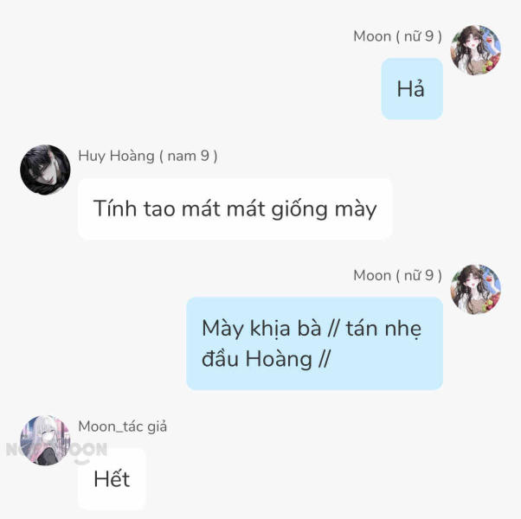Select the "Hết" message bubble

click(112, 479)
